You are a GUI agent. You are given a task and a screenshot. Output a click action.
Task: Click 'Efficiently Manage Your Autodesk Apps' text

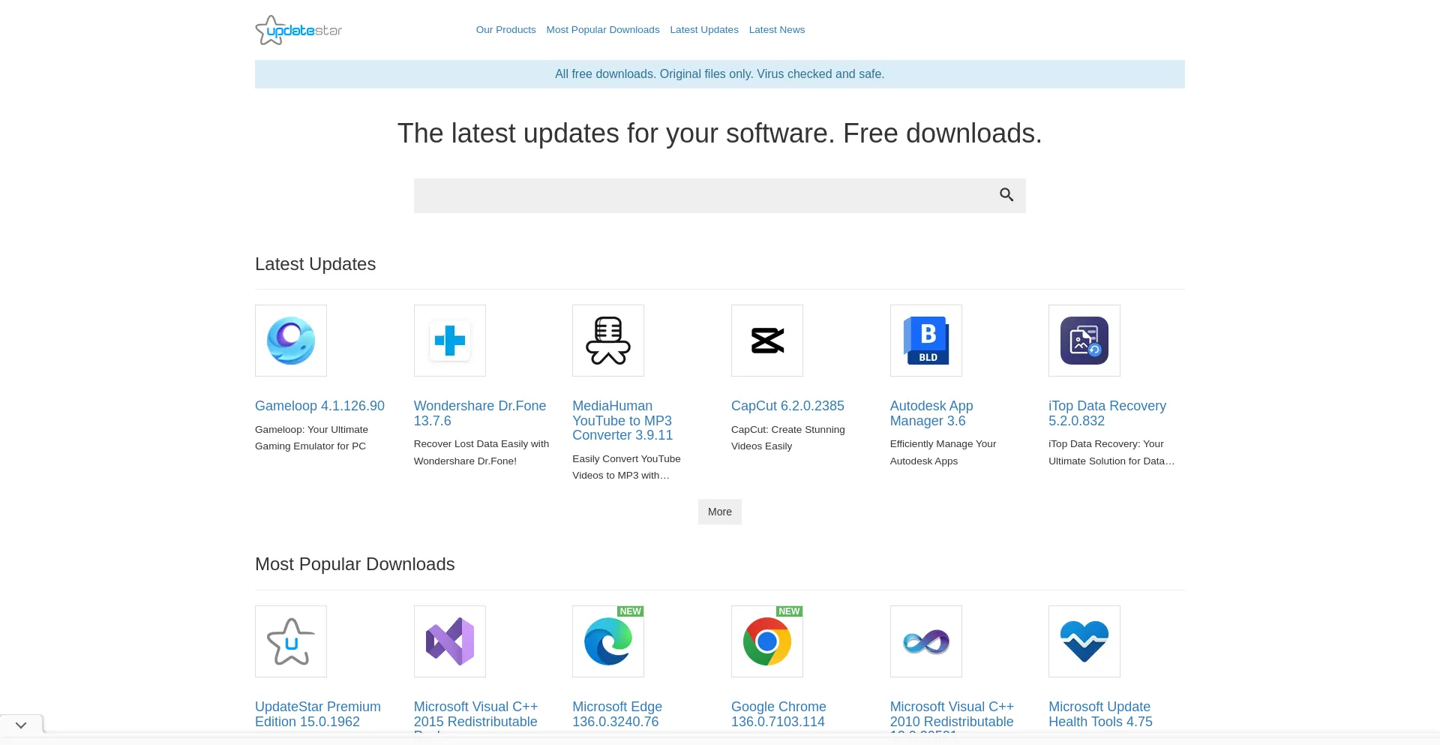pyautogui.click(x=943, y=452)
